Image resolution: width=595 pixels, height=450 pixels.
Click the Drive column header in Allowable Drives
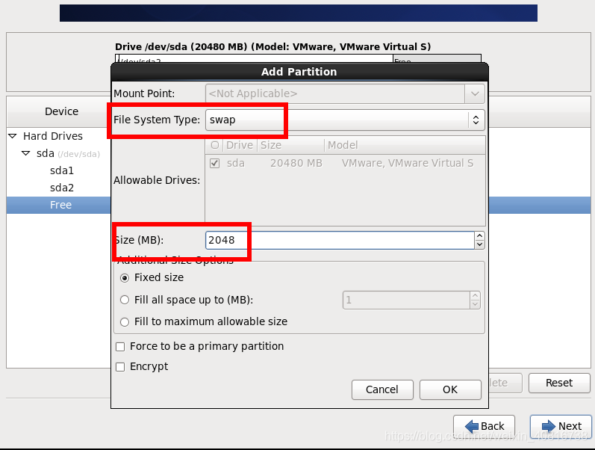coord(240,145)
